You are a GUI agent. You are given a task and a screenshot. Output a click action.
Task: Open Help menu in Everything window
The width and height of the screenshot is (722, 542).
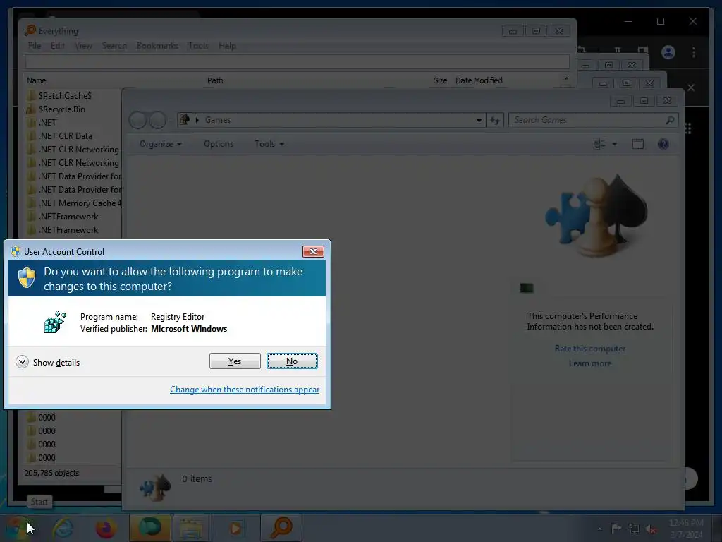coord(227,46)
